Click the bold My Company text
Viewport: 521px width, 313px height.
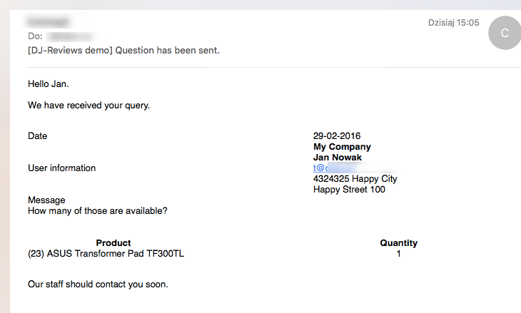pos(342,147)
